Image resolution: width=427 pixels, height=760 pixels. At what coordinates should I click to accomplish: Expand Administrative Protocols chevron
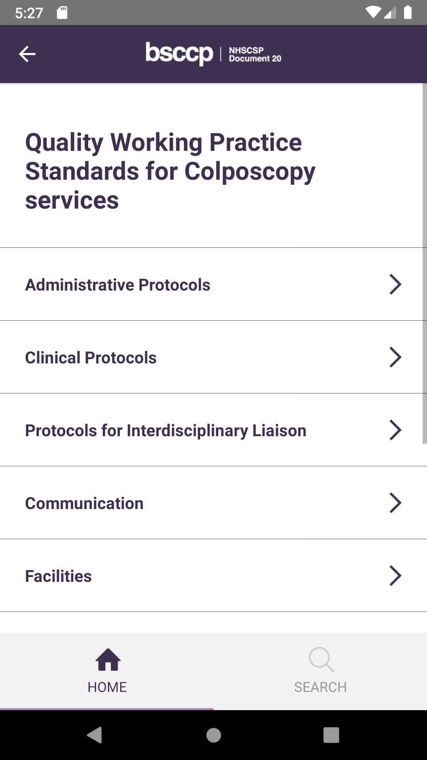click(395, 284)
